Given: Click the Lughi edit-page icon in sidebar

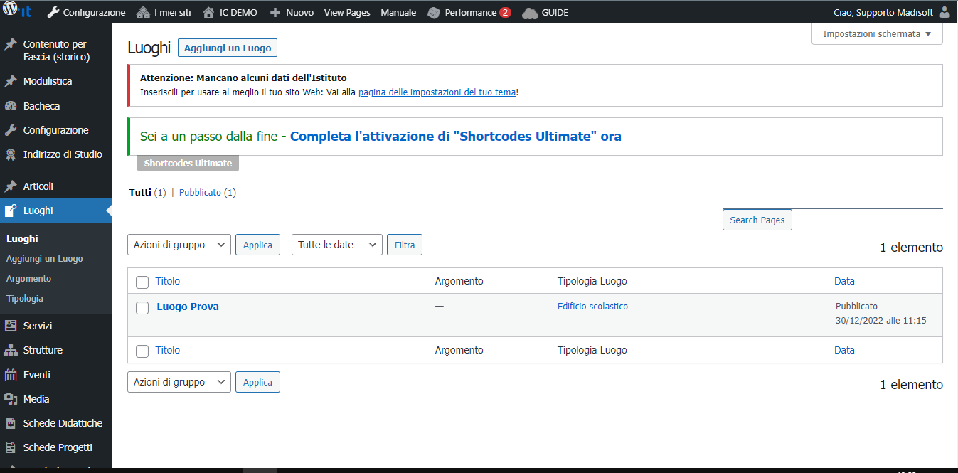Looking at the screenshot, I should click(x=11, y=211).
